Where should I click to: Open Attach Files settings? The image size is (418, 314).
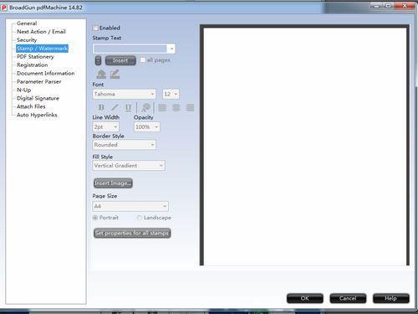(x=31, y=106)
